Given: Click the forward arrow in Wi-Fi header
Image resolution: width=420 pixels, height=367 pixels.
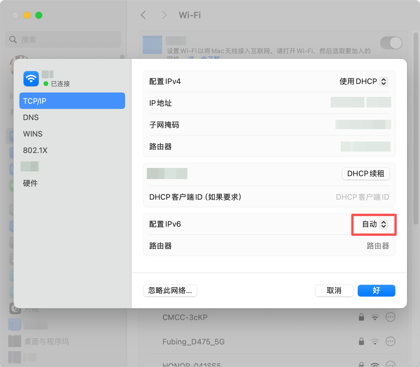Looking at the screenshot, I should click(x=164, y=15).
